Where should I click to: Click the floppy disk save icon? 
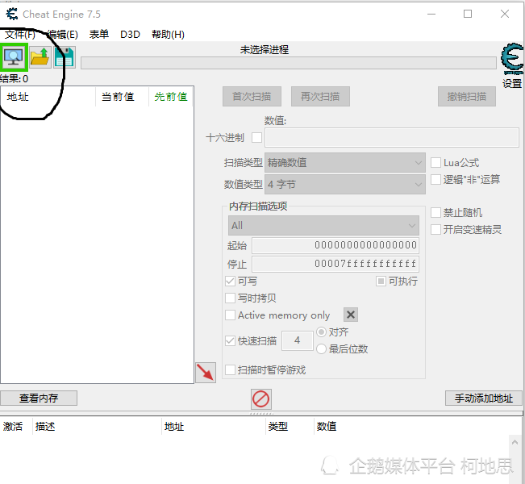[64, 57]
